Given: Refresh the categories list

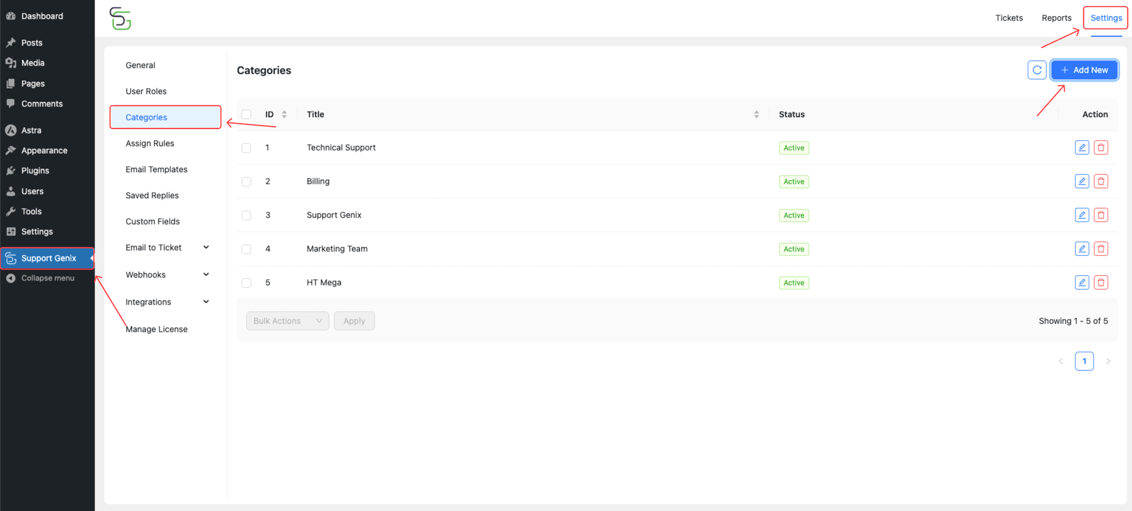Looking at the screenshot, I should [x=1037, y=70].
